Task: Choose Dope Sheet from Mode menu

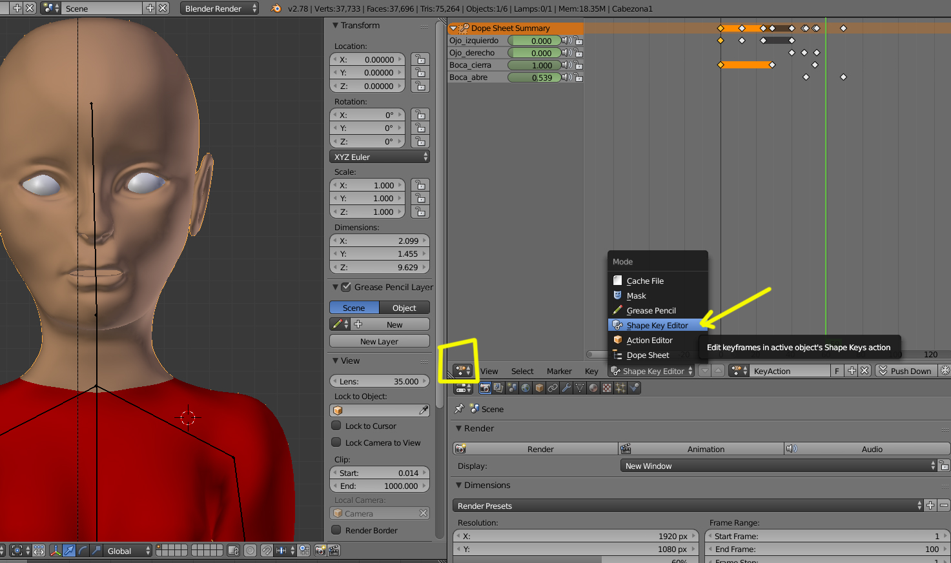Action: point(658,355)
